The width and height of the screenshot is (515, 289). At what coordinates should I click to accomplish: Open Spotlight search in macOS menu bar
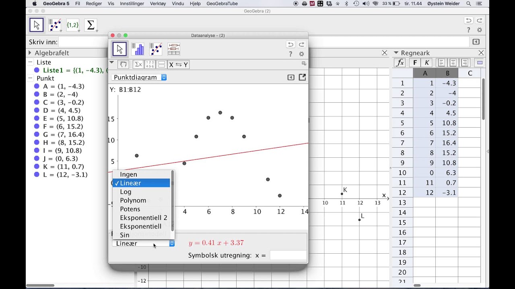469,4
